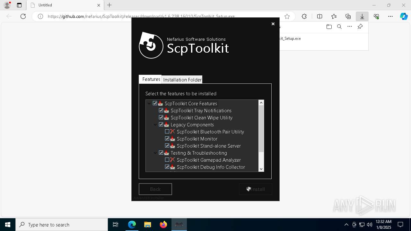Uncheck ScpToolkit Monitor checkbox

167,139
